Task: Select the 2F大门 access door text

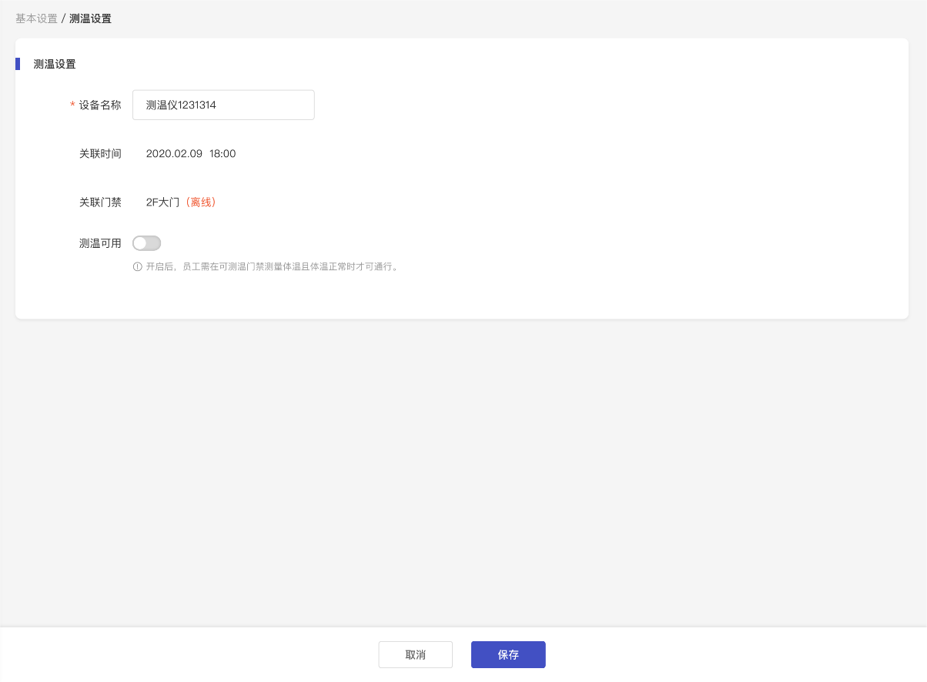Action: click(162, 202)
